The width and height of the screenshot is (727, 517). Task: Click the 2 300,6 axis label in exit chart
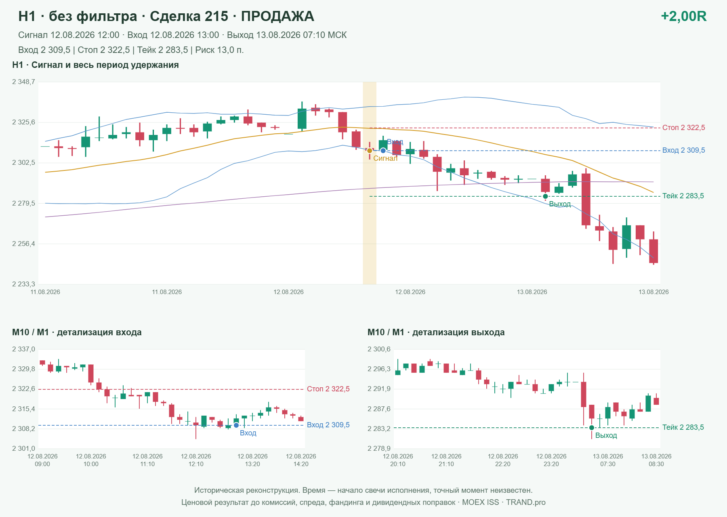coord(379,349)
